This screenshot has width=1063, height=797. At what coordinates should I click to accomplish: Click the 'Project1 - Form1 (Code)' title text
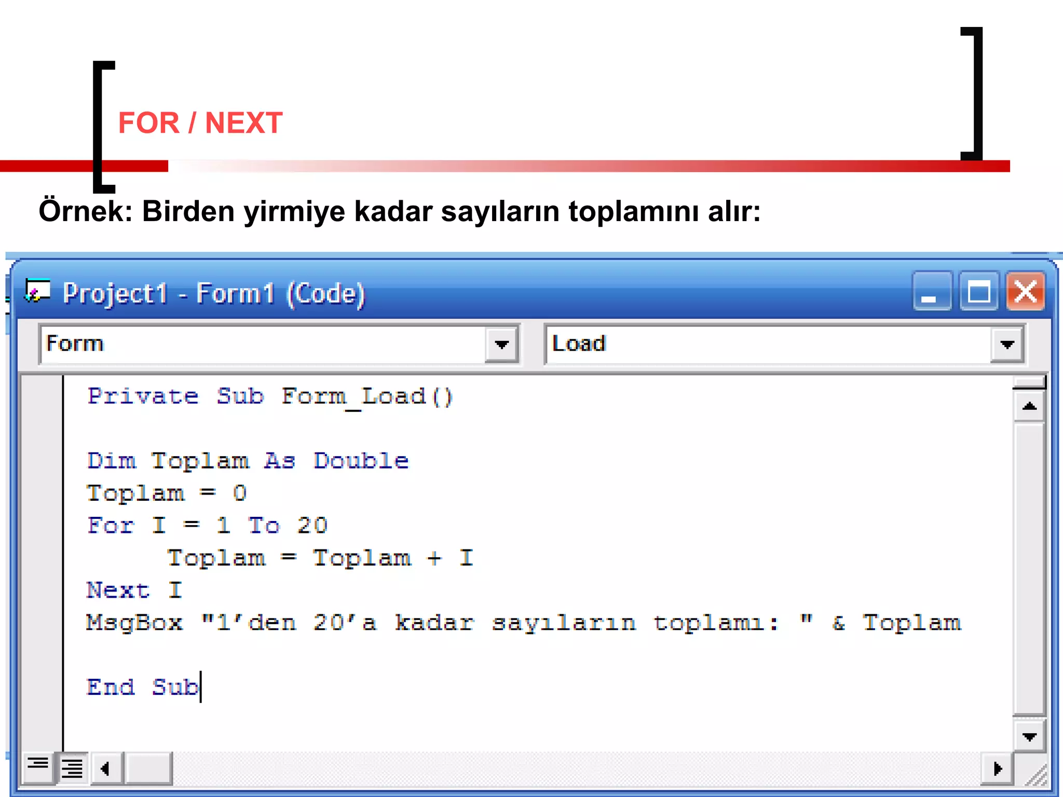(214, 294)
